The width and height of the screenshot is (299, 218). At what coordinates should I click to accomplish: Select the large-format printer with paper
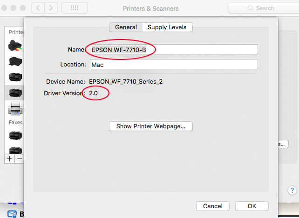point(15,109)
